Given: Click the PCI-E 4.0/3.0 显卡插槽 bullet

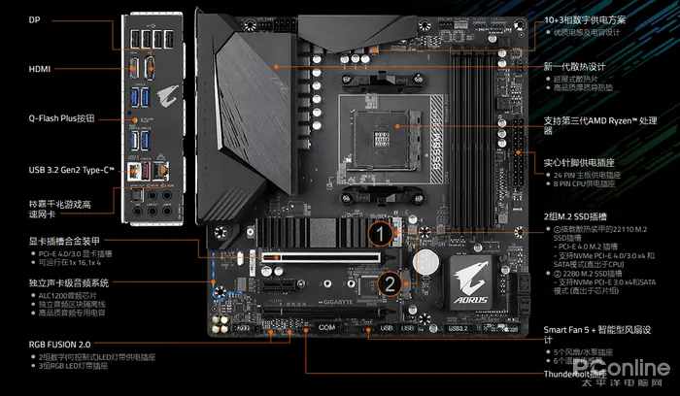Looking at the screenshot, I should pos(75,254).
